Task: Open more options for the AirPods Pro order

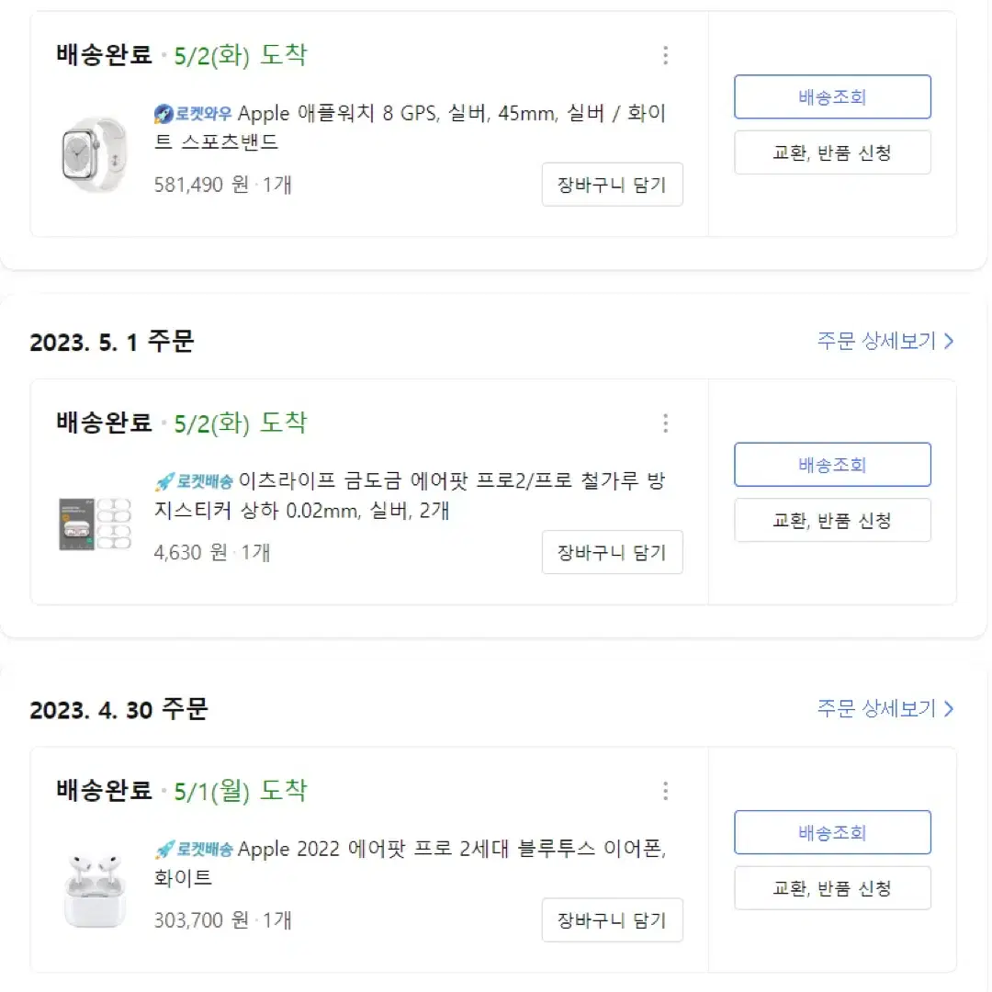Action: pos(665,791)
